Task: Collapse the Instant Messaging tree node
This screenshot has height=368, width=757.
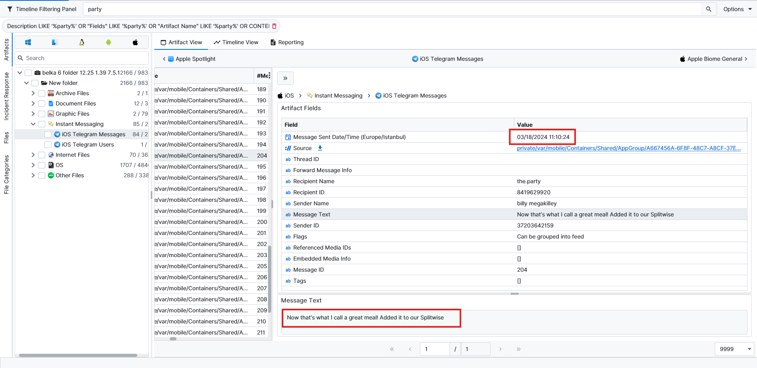Action: pyautogui.click(x=33, y=124)
